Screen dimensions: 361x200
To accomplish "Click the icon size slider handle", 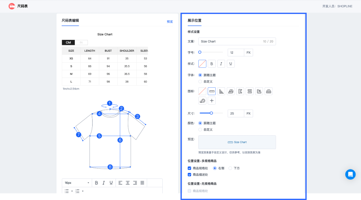I will 211,113.
